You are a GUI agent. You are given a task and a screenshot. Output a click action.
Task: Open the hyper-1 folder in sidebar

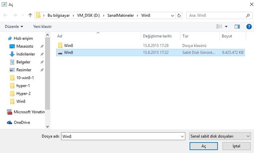coord(23,86)
